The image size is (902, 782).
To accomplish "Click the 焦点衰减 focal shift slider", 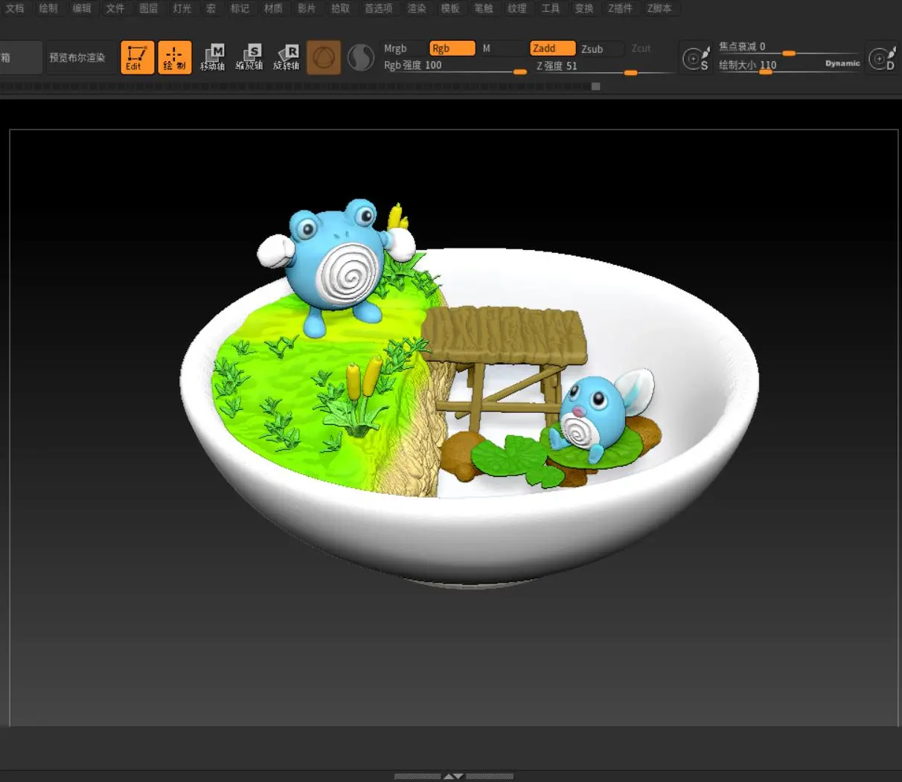I will tap(789, 48).
